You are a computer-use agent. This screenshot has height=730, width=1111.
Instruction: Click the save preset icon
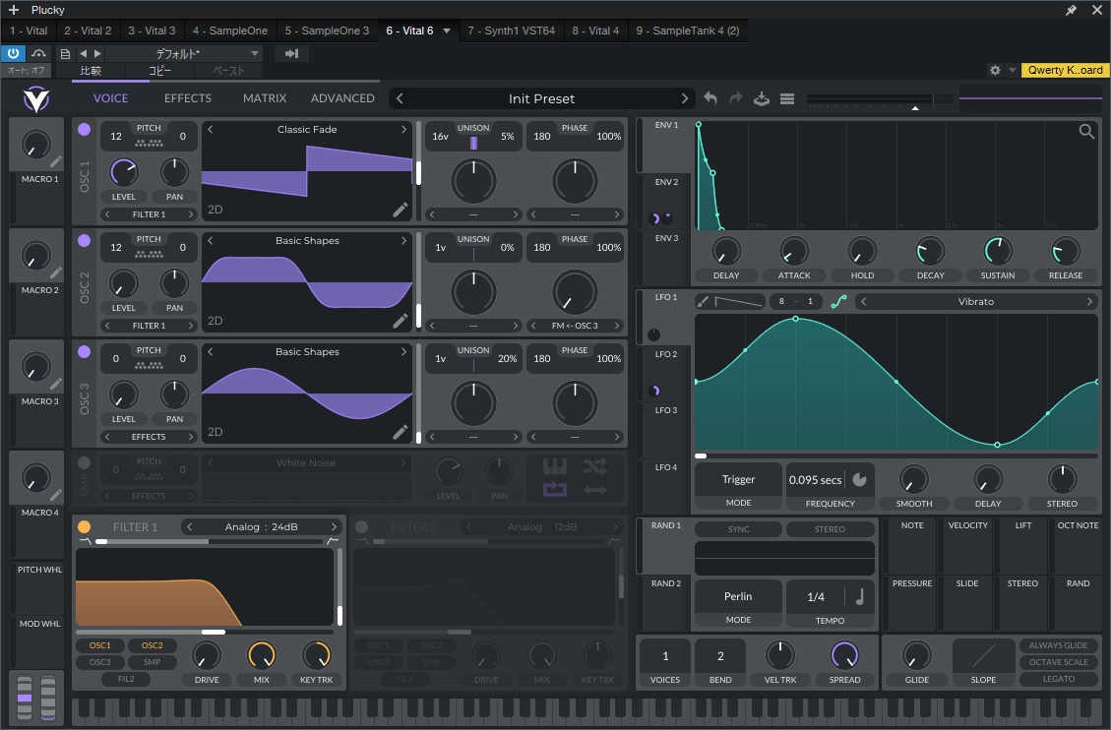(761, 98)
